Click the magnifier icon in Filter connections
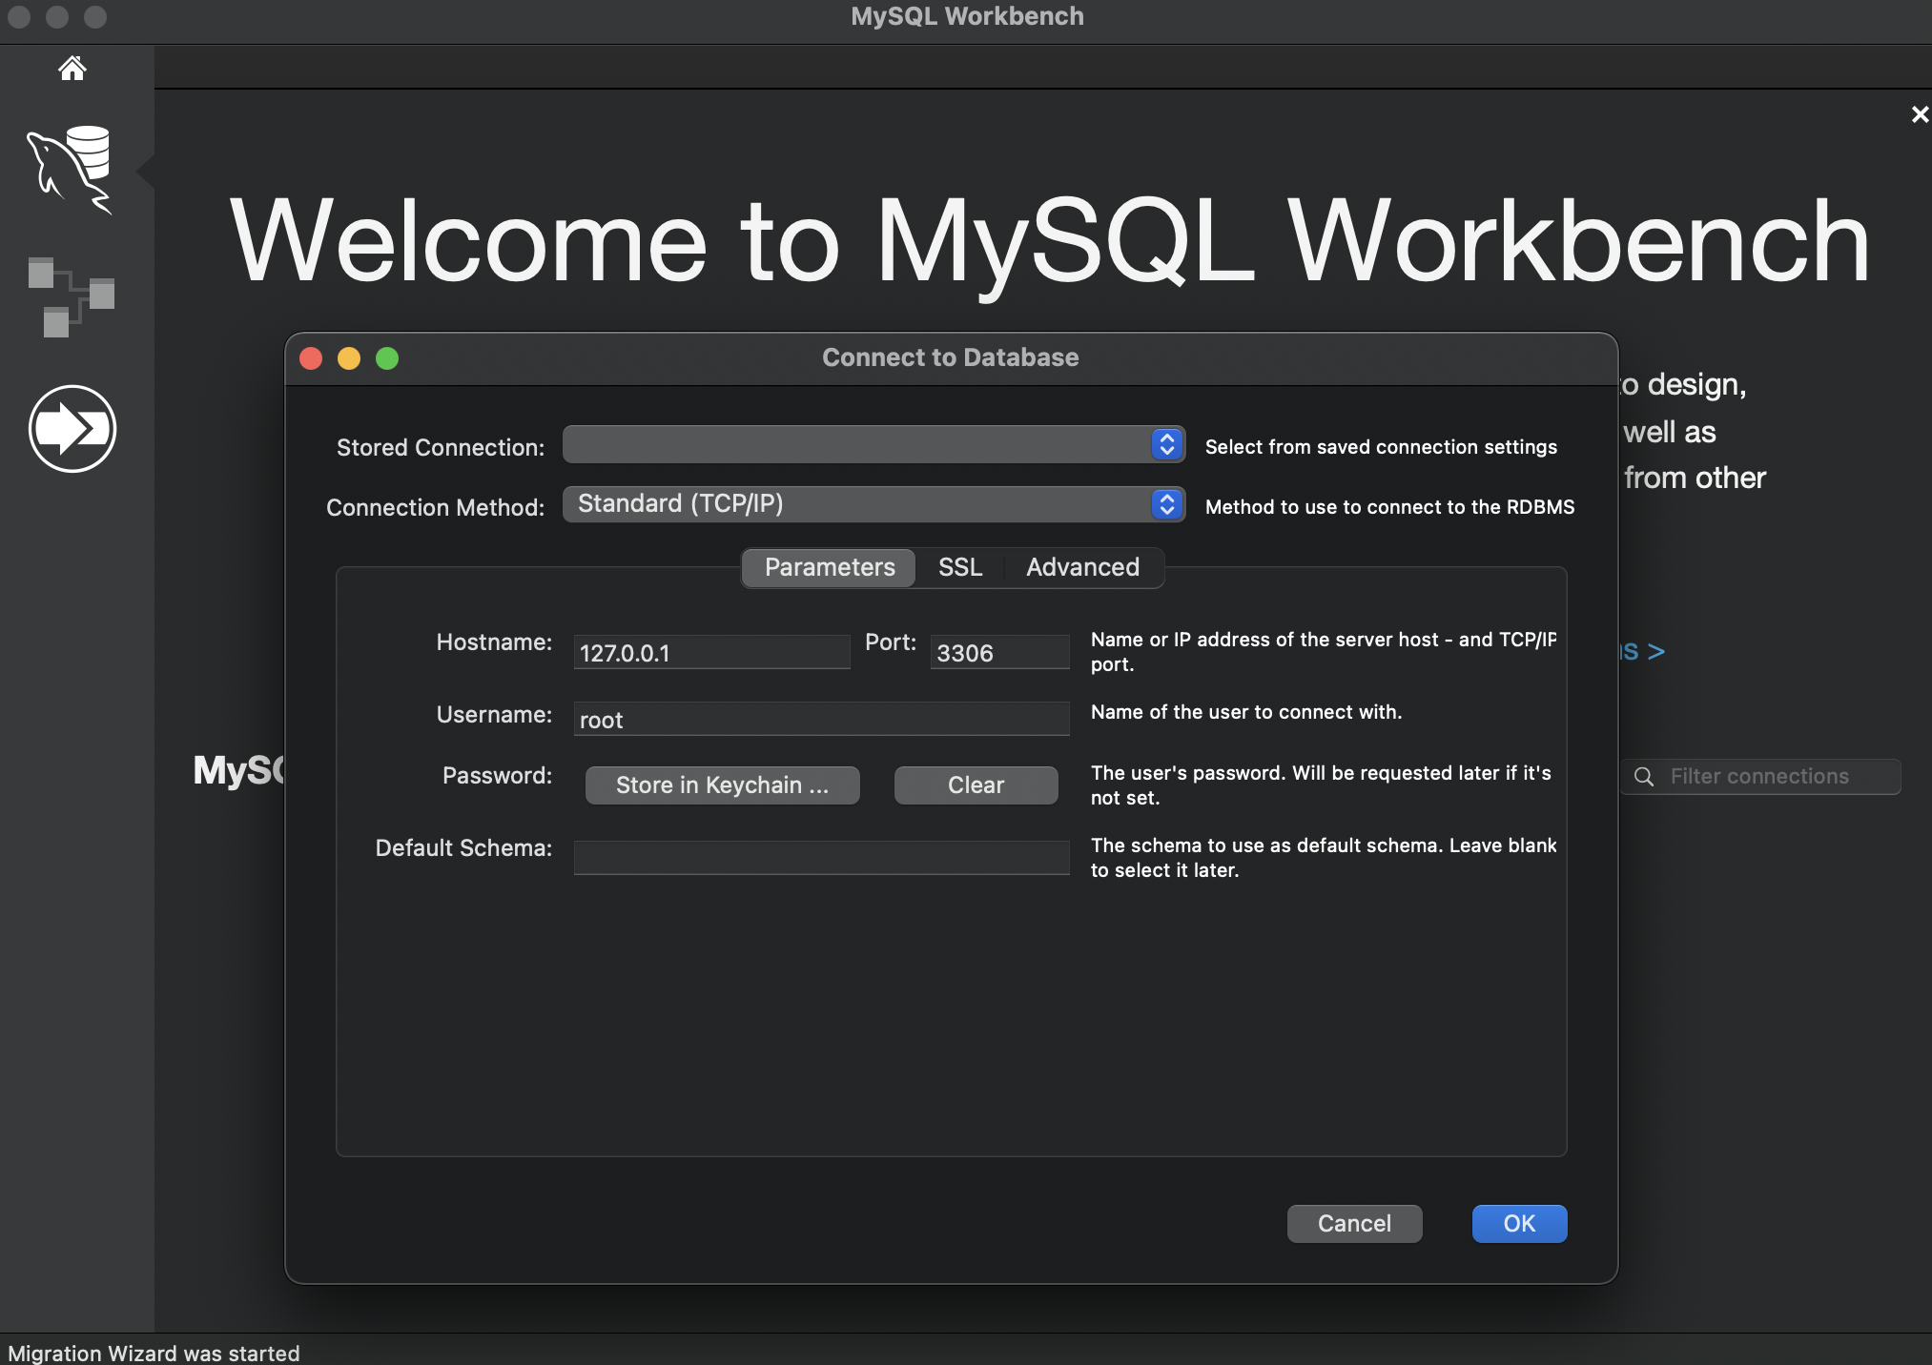The height and width of the screenshot is (1365, 1932). click(1644, 777)
